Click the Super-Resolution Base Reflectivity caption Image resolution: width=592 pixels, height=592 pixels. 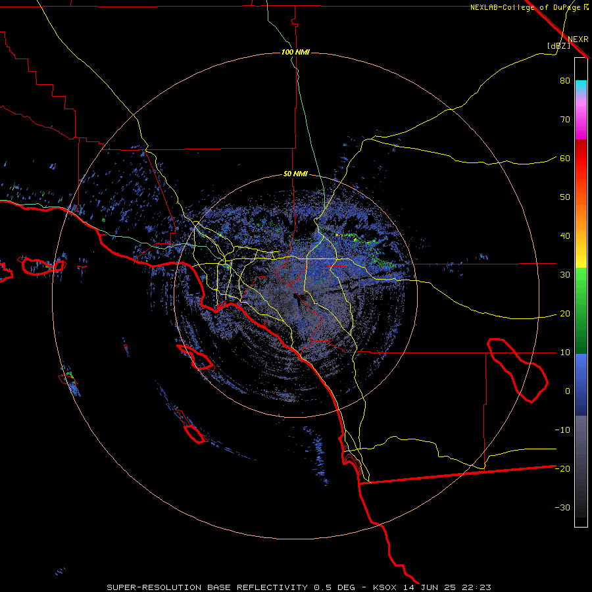coord(299,587)
